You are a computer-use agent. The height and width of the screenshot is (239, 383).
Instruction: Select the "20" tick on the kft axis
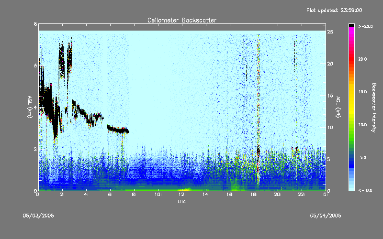coord(330,64)
